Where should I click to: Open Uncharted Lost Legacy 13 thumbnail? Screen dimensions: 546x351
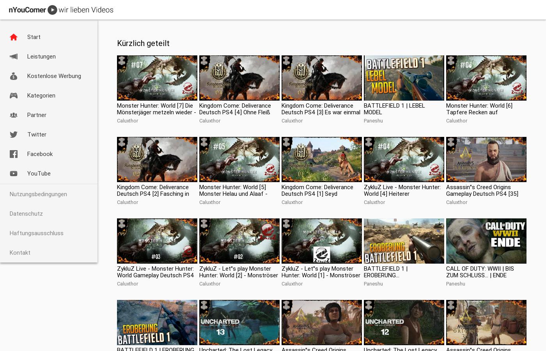(239, 323)
